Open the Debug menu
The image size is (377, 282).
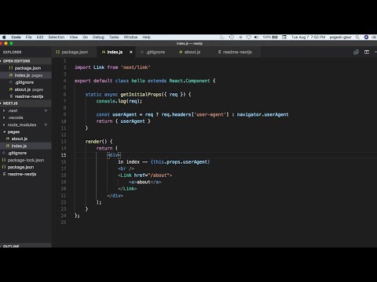(x=98, y=38)
